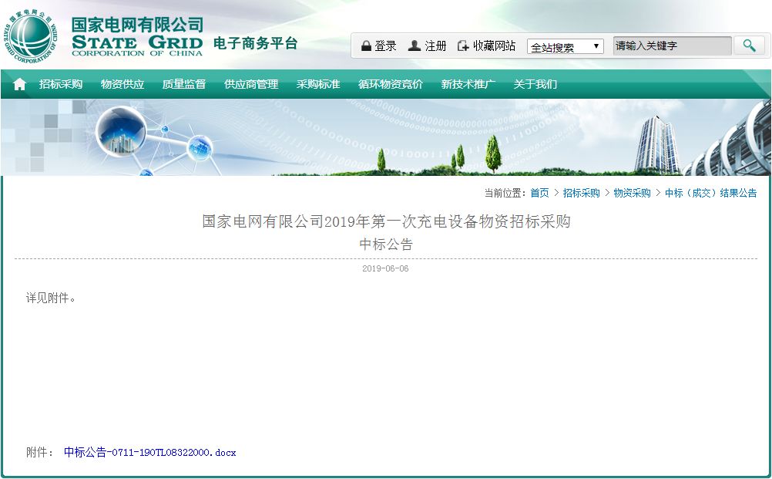Click 关于我们 in the navigation bar

[x=535, y=84]
